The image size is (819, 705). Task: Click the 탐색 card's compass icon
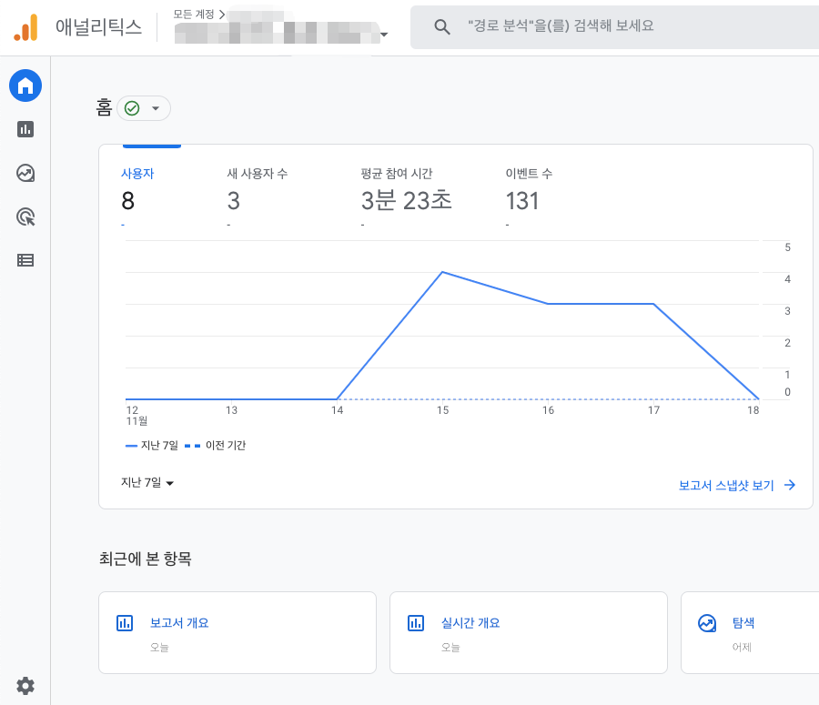[707, 623]
